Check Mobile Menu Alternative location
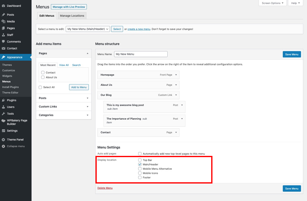 pyautogui.click(x=140, y=169)
